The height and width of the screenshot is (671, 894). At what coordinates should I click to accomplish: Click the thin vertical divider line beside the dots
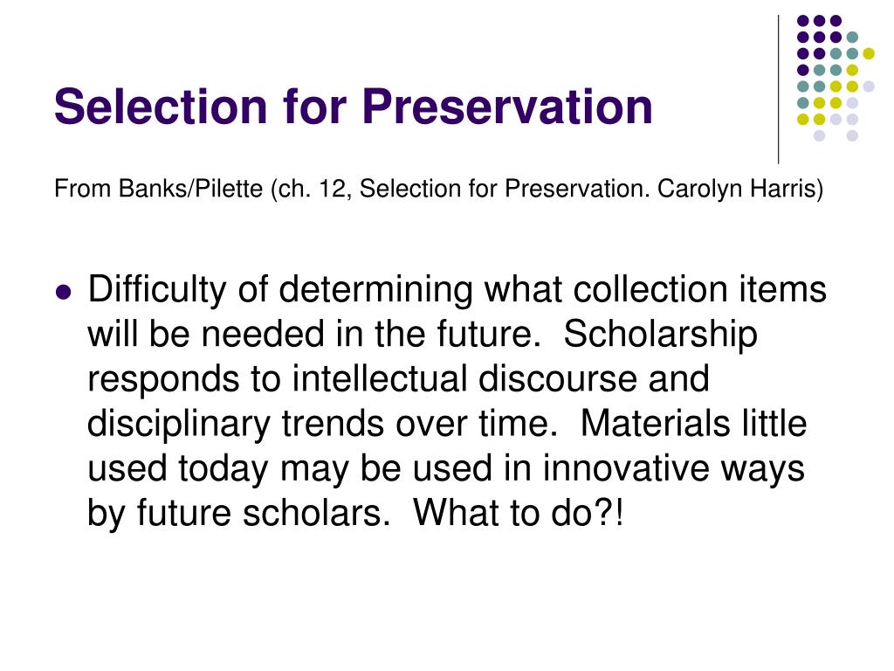(778, 90)
